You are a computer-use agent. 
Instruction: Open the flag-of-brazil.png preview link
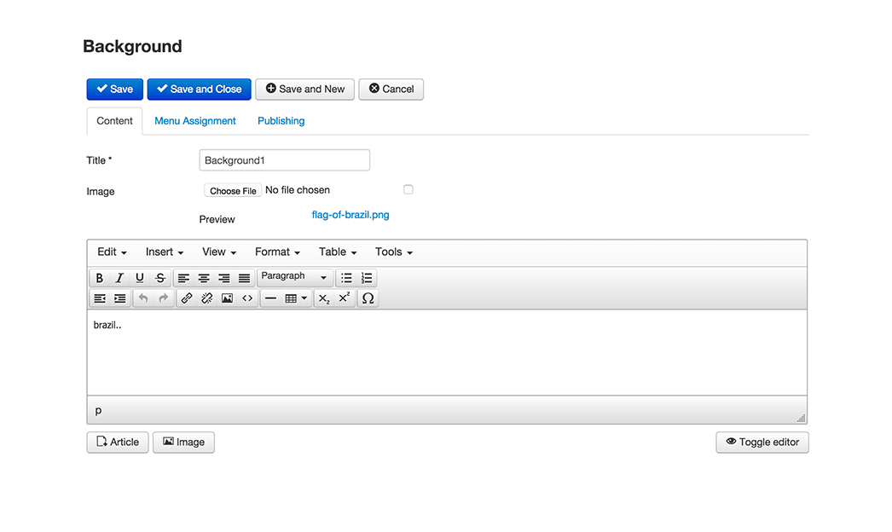coord(350,215)
